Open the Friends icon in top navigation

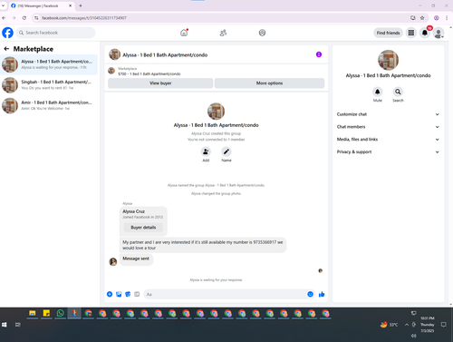(x=223, y=33)
